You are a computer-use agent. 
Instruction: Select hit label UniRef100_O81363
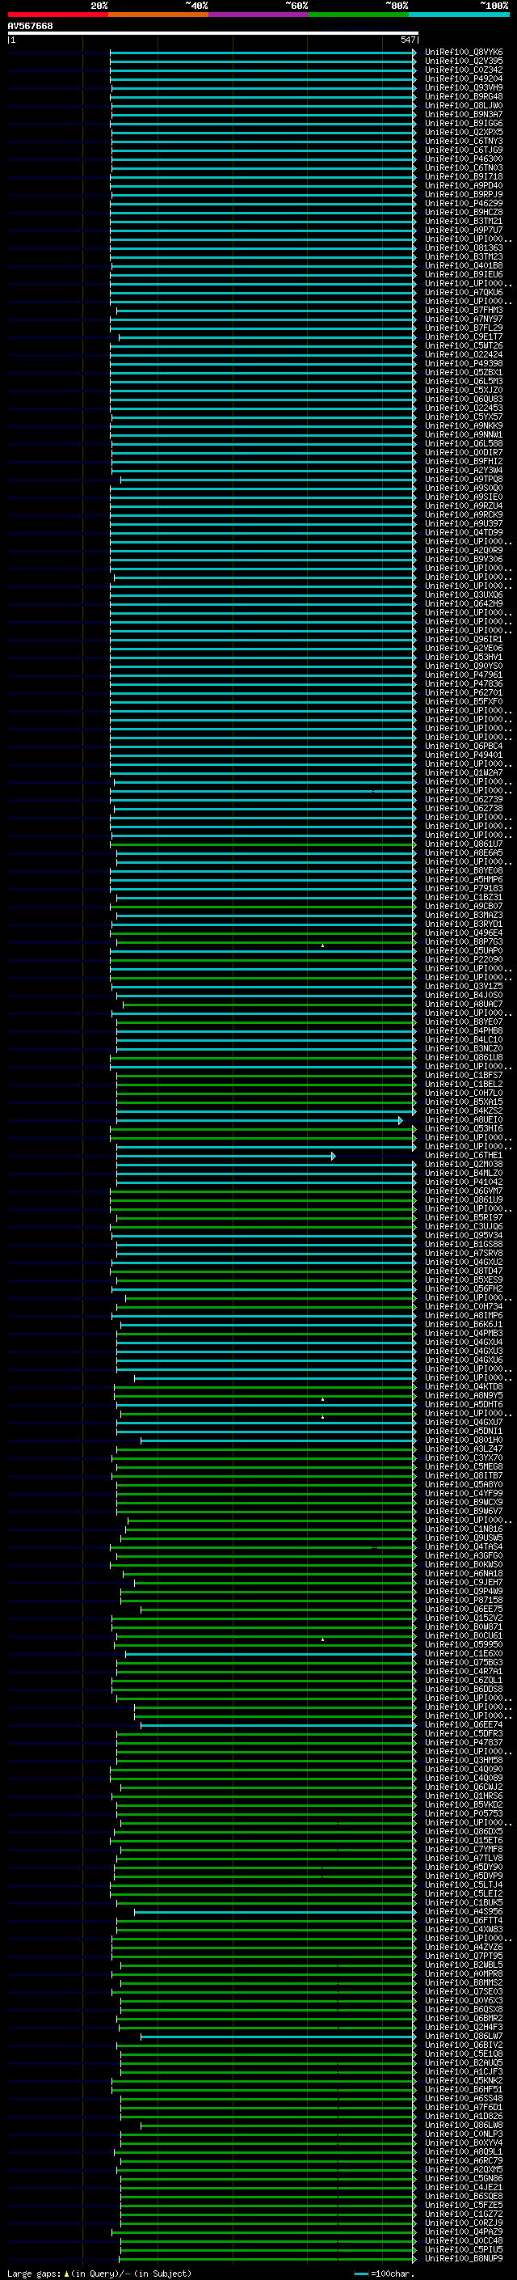pyautogui.click(x=464, y=247)
